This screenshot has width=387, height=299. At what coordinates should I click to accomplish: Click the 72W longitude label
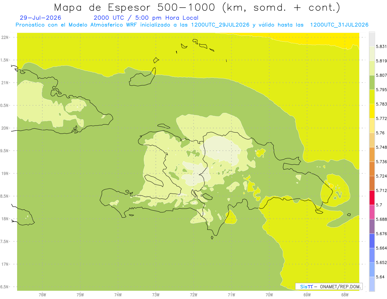click(x=193, y=294)
